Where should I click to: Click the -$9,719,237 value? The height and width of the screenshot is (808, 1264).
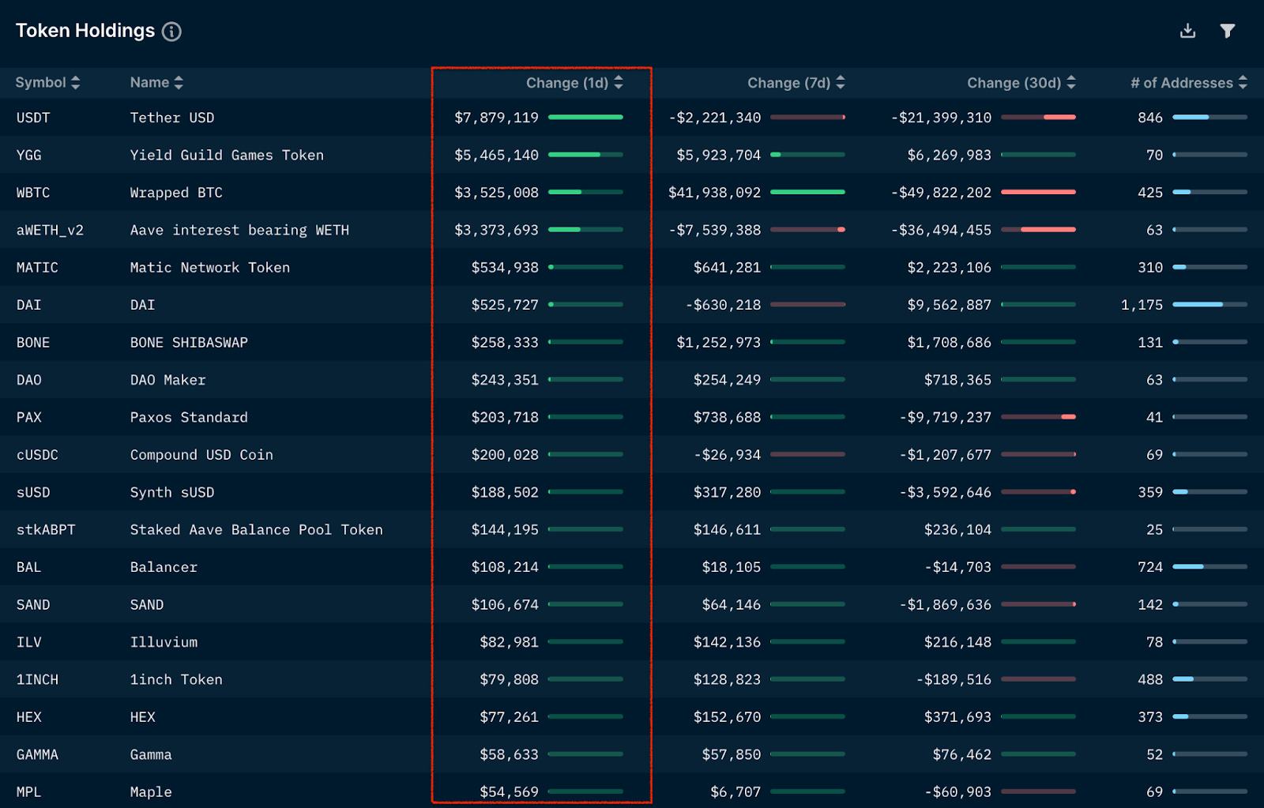pyautogui.click(x=945, y=418)
